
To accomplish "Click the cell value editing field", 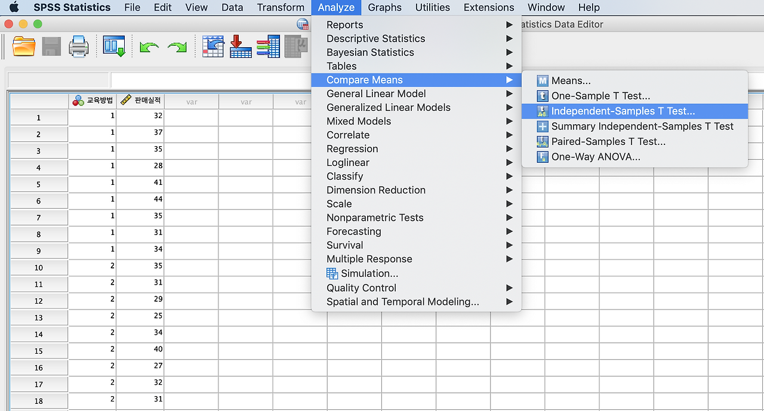I will tap(210, 80).
